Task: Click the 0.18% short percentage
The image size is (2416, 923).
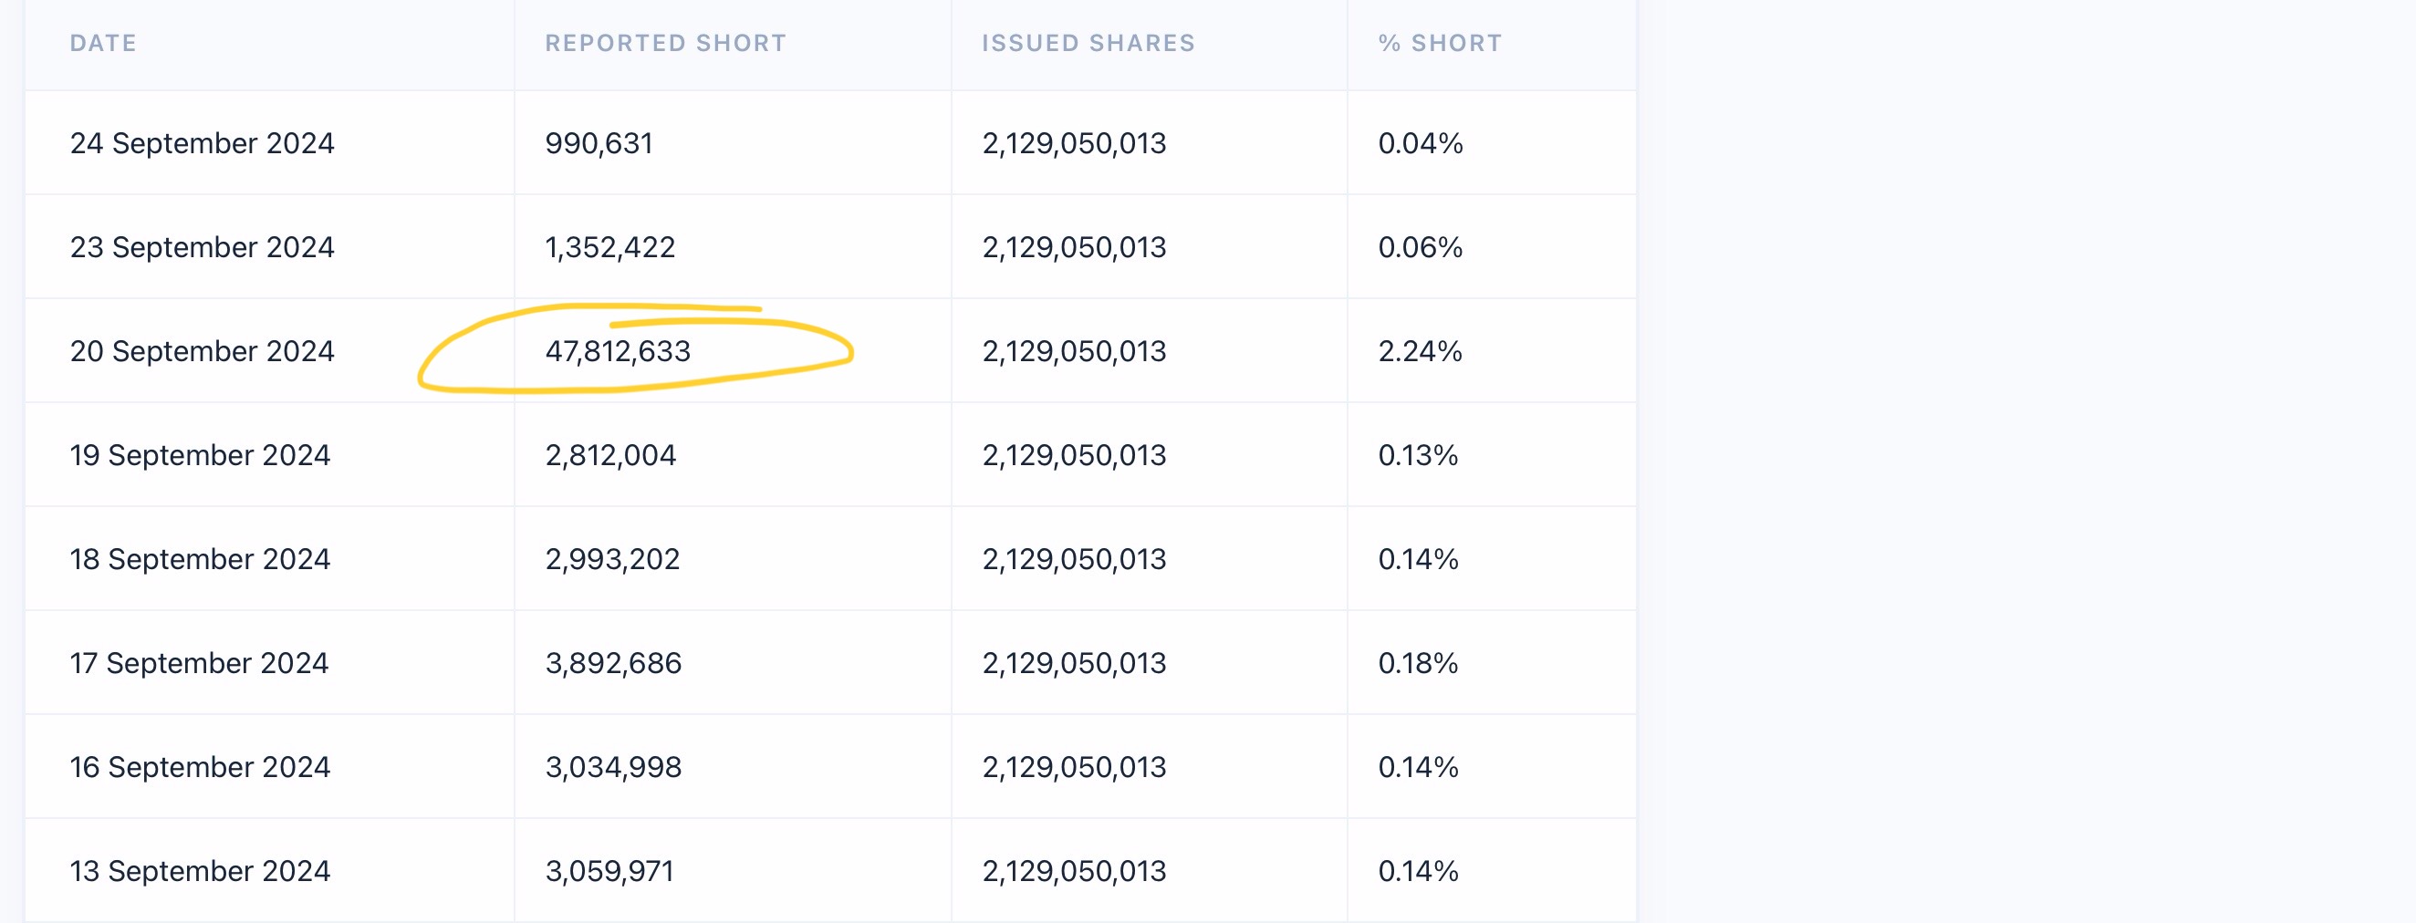Action: tap(1417, 664)
